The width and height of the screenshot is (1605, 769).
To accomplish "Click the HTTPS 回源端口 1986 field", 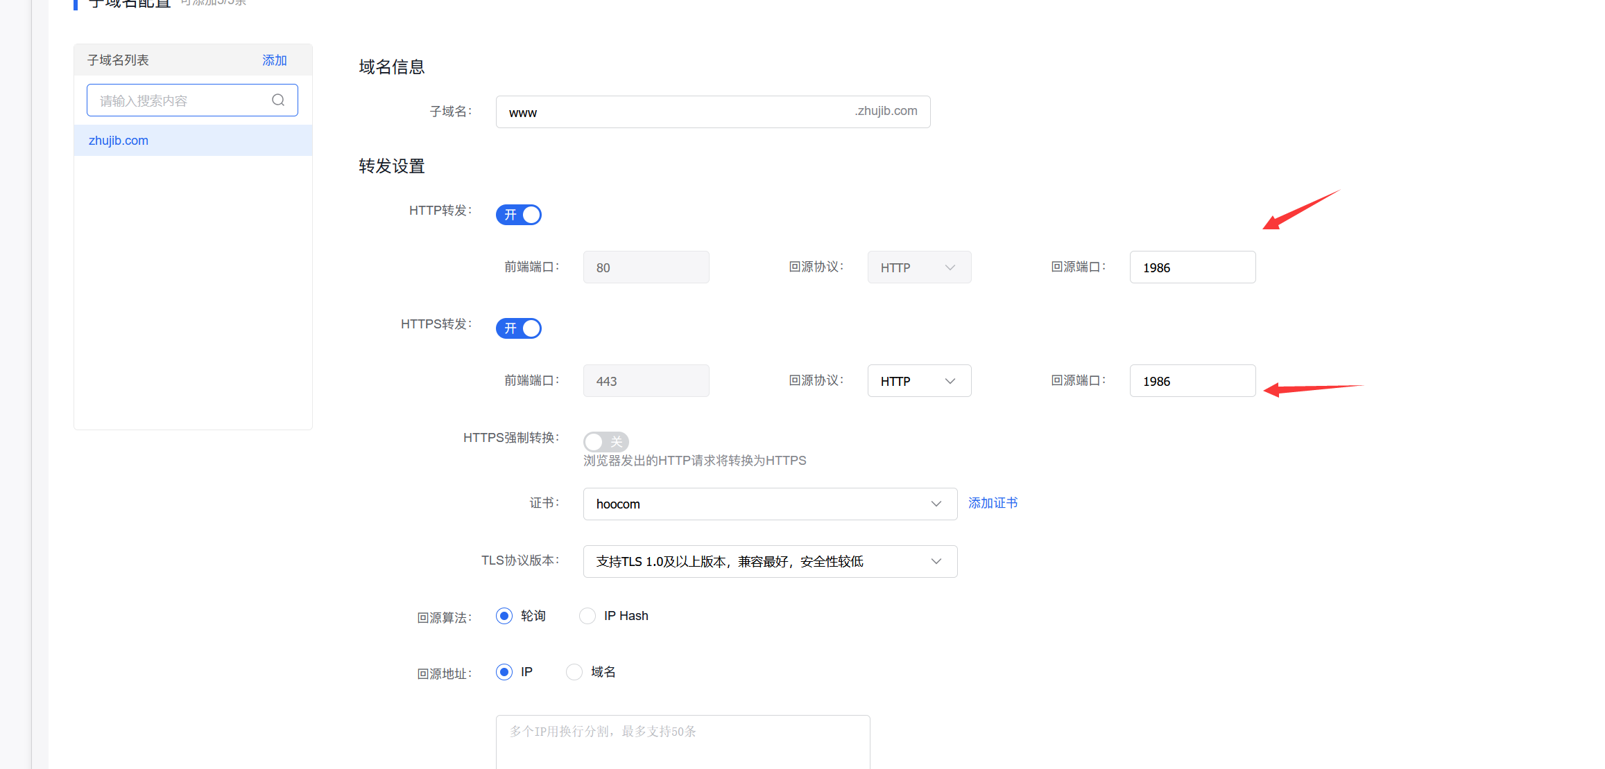I will [1193, 381].
